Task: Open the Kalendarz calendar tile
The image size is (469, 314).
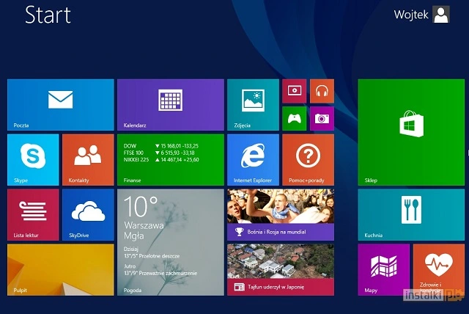Action: 171,105
